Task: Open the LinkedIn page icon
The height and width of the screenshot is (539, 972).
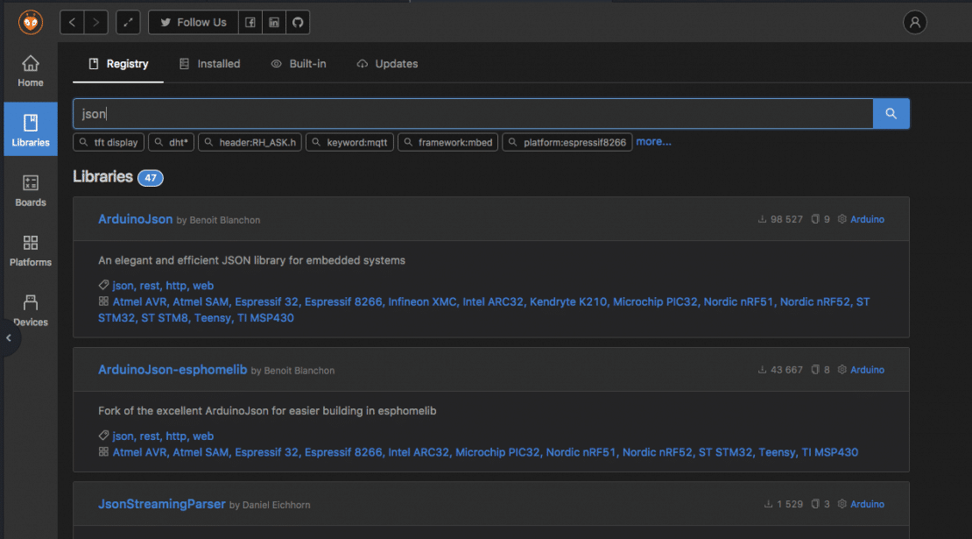Action: click(274, 22)
